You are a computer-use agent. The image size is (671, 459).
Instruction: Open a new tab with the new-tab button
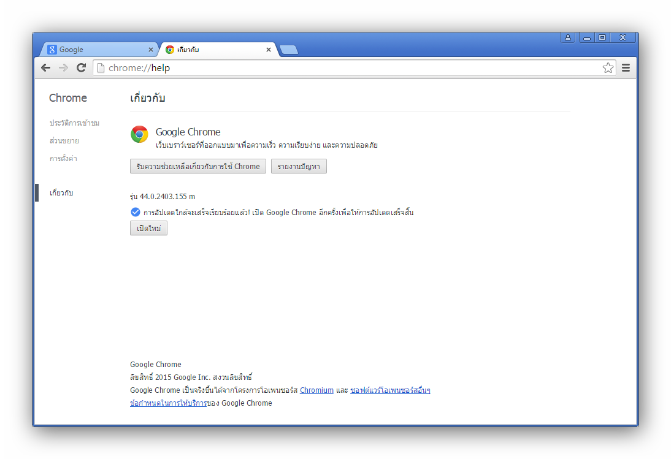pos(289,50)
